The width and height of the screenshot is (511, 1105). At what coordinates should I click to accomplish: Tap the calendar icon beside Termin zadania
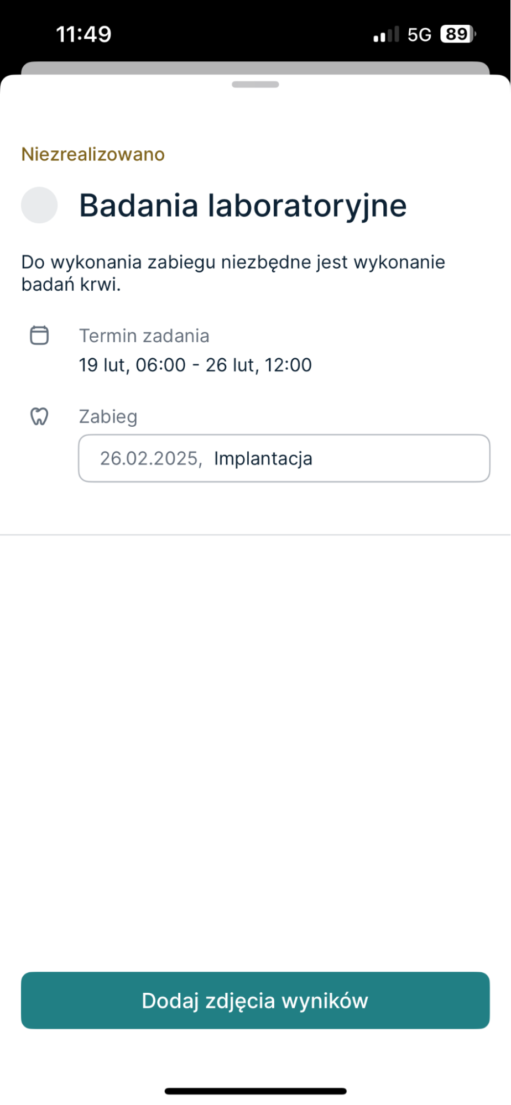pos(39,336)
